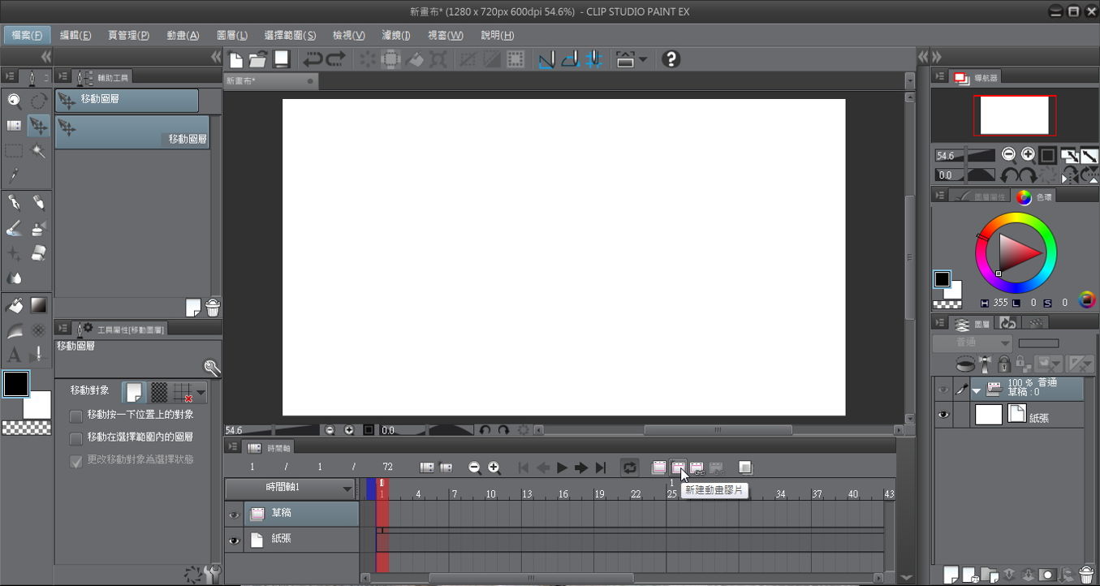The width and height of the screenshot is (1100, 586).
Task: Select the Text tool
Action: (x=14, y=355)
